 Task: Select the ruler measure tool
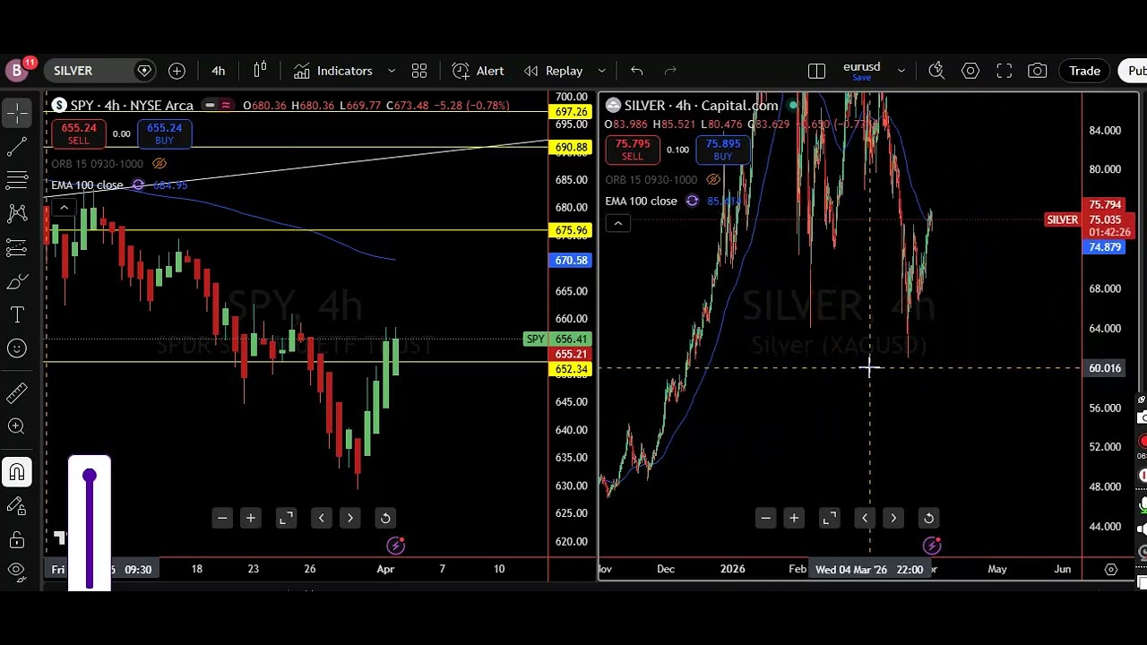(17, 393)
